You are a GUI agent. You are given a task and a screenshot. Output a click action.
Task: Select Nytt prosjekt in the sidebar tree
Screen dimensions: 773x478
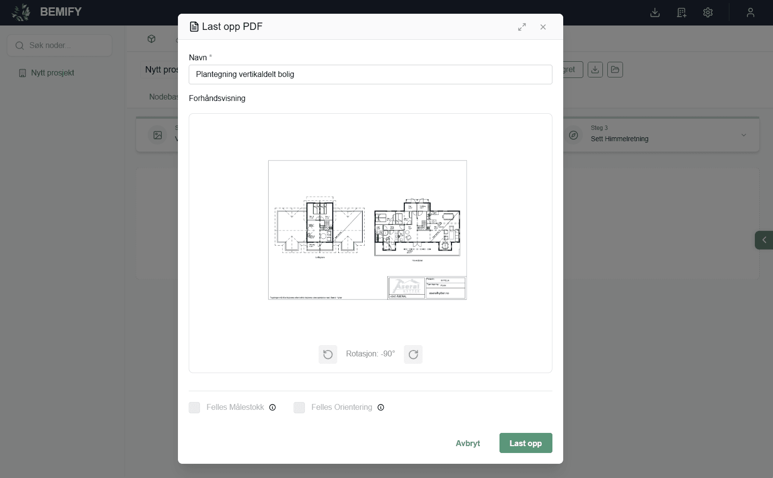[52, 73]
